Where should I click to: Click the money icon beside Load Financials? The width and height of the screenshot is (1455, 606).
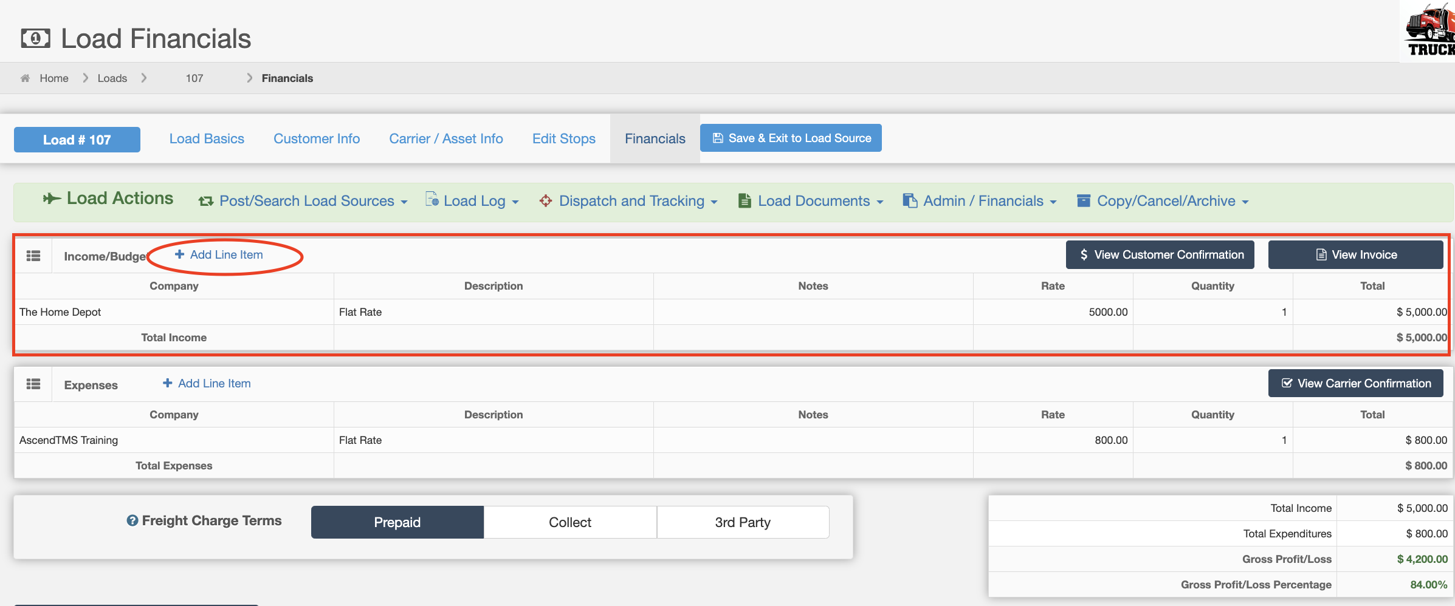click(x=36, y=39)
